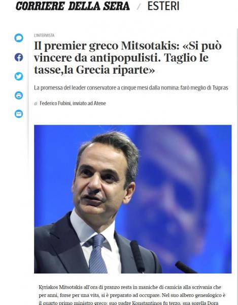
Task: Share article via Facebook icon
Action: pos(19,57)
